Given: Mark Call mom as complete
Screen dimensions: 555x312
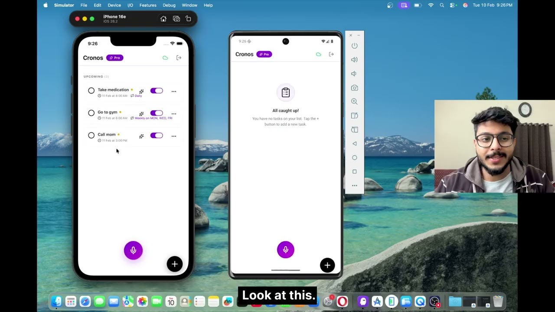Looking at the screenshot, I should 91,136.
